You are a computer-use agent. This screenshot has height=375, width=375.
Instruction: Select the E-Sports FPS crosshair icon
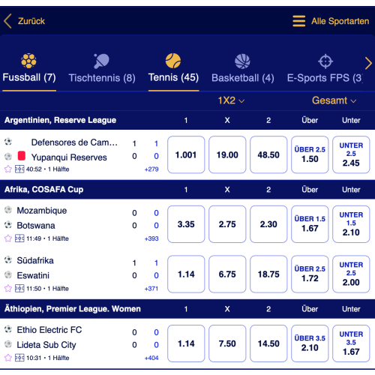point(325,61)
